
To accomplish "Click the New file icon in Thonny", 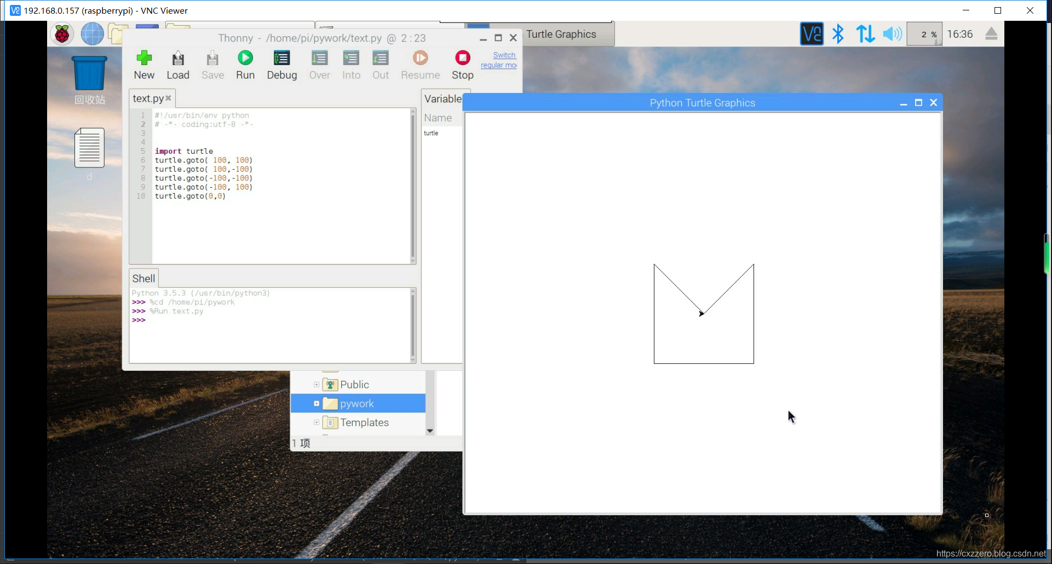I will (144, 58).
